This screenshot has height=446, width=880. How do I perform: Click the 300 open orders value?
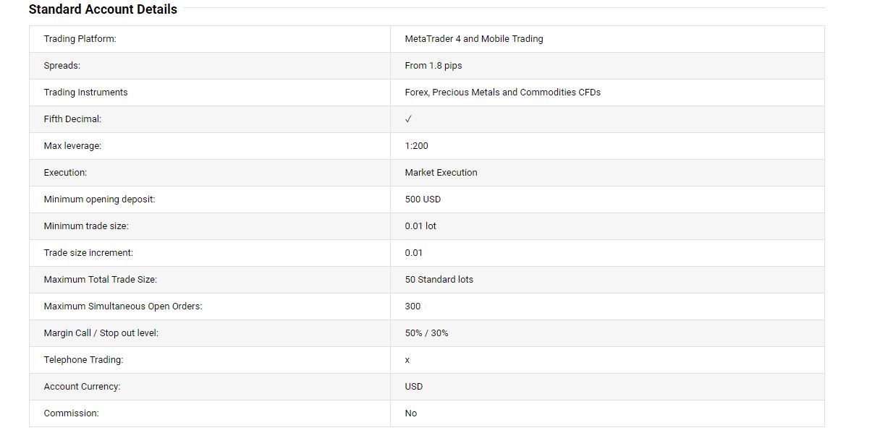point(412,306)
